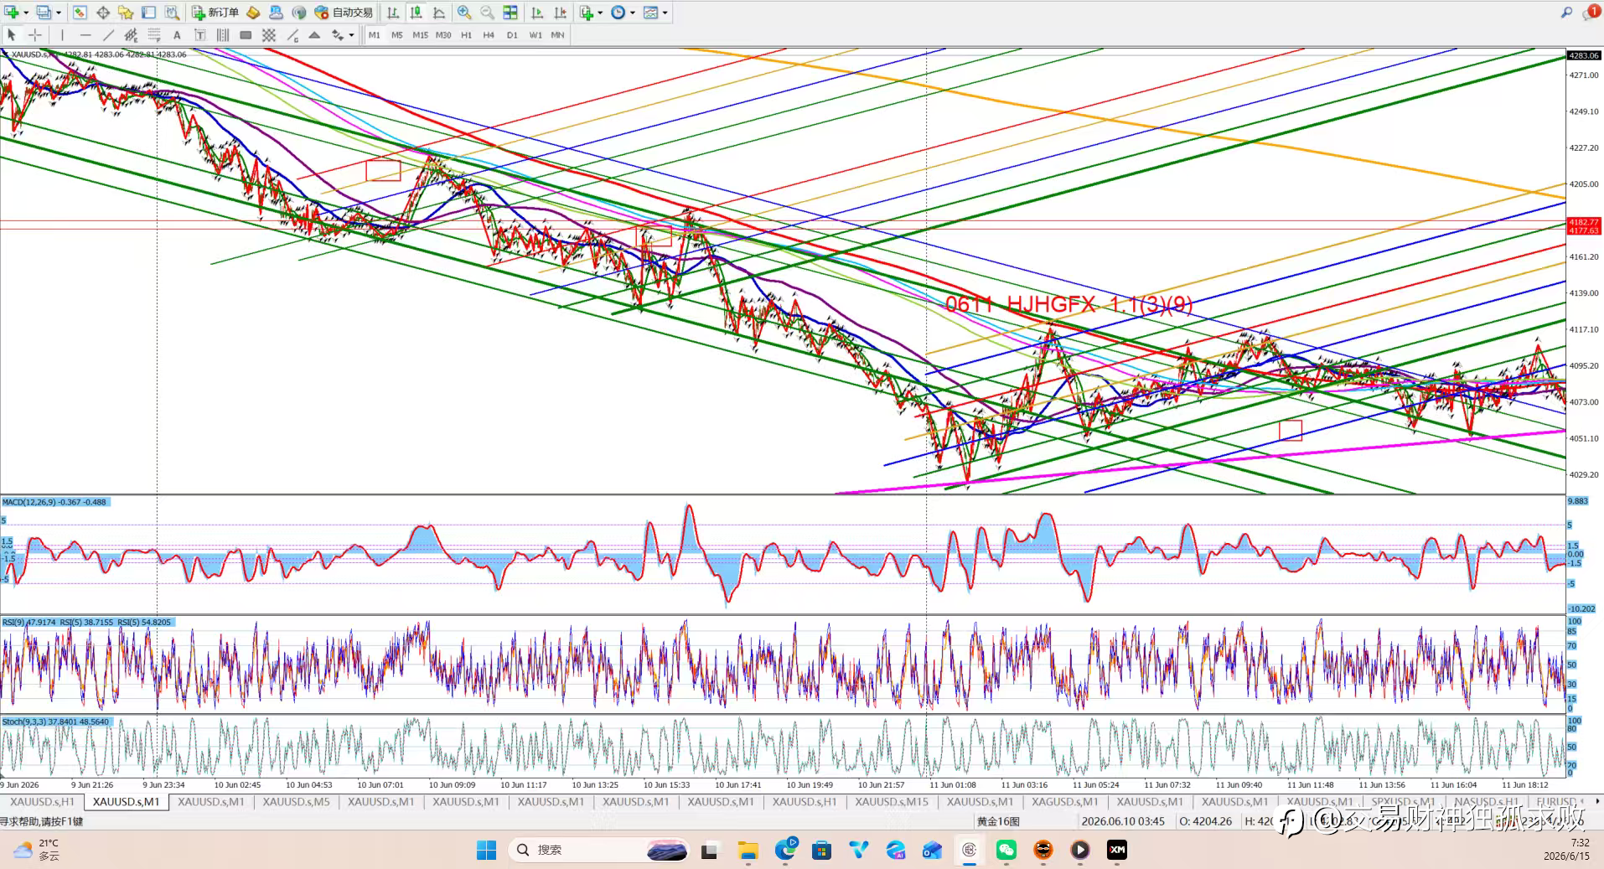Toggle the AutoTrading (自动交易) button
This screenshot has width=1604, height=869.
pos(344,13)
